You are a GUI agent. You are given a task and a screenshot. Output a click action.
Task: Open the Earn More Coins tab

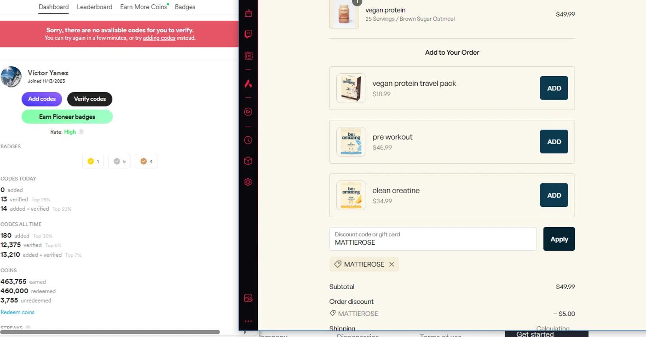pyautogui.click(x=143, y=7)
